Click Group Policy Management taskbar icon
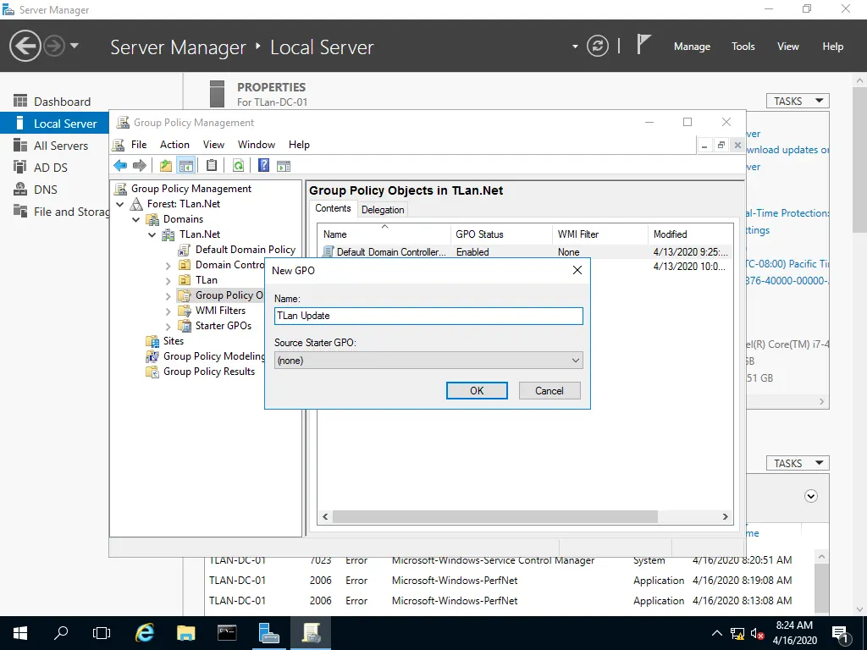This screenshot has width=867, height=650. [x=311, y=633]
